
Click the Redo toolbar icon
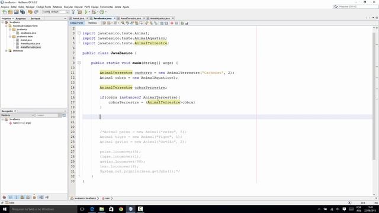click(x=36, y=12)
